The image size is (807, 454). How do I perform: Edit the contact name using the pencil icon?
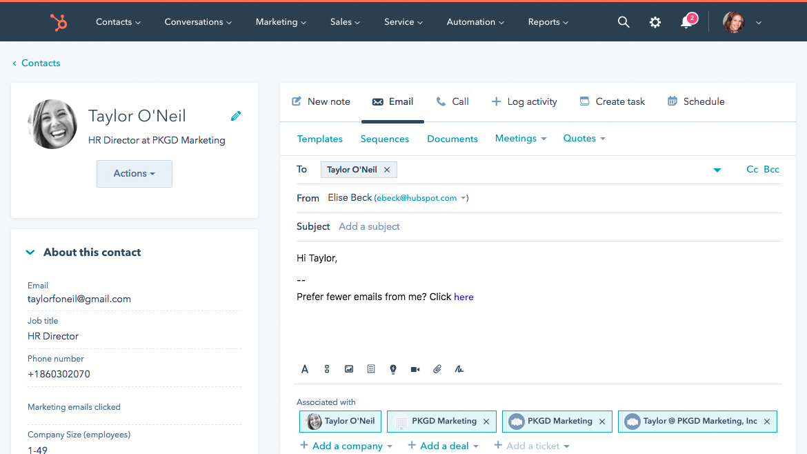tap(235, 116)
